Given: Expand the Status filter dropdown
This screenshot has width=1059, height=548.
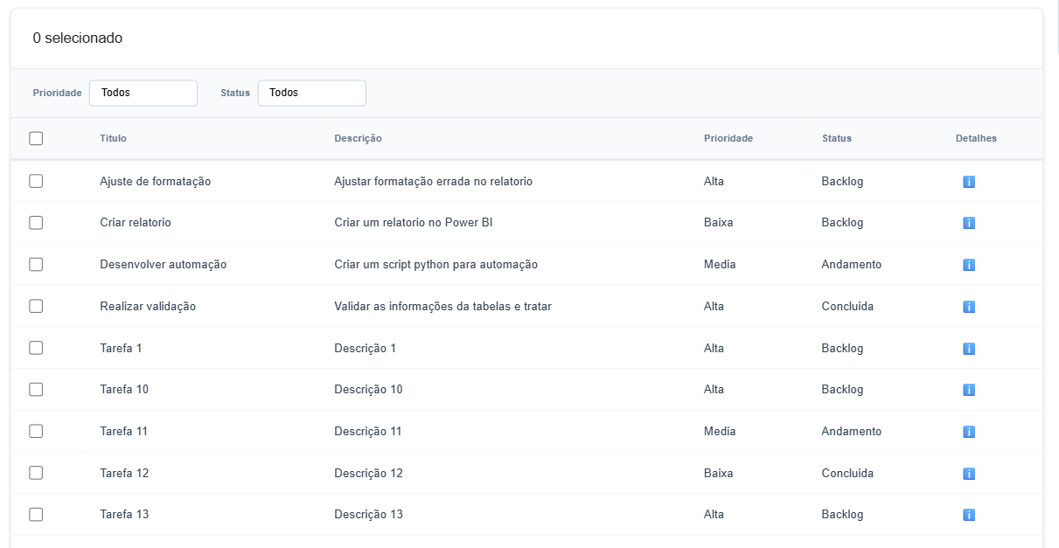Looking at the screenshot, I should pos(311,93).
